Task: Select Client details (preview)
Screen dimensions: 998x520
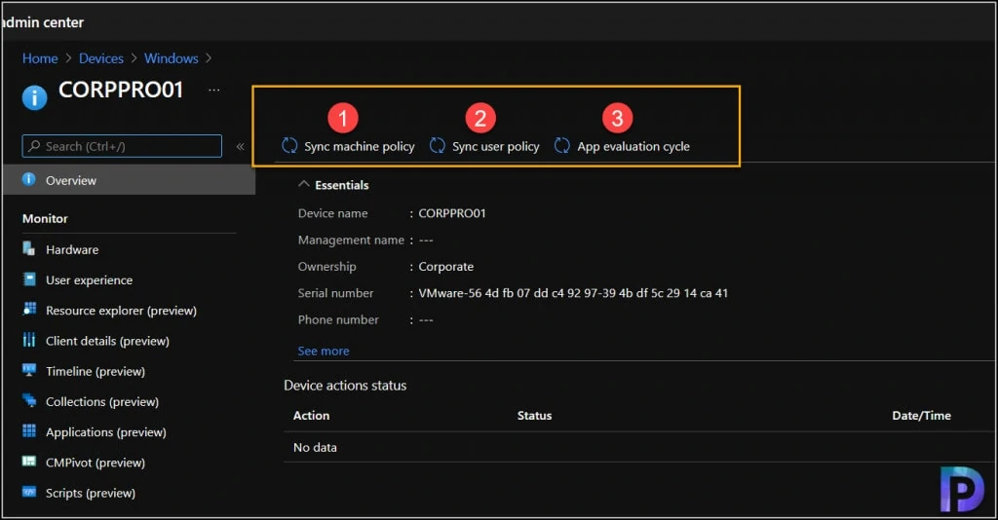Action: (107, 342)
